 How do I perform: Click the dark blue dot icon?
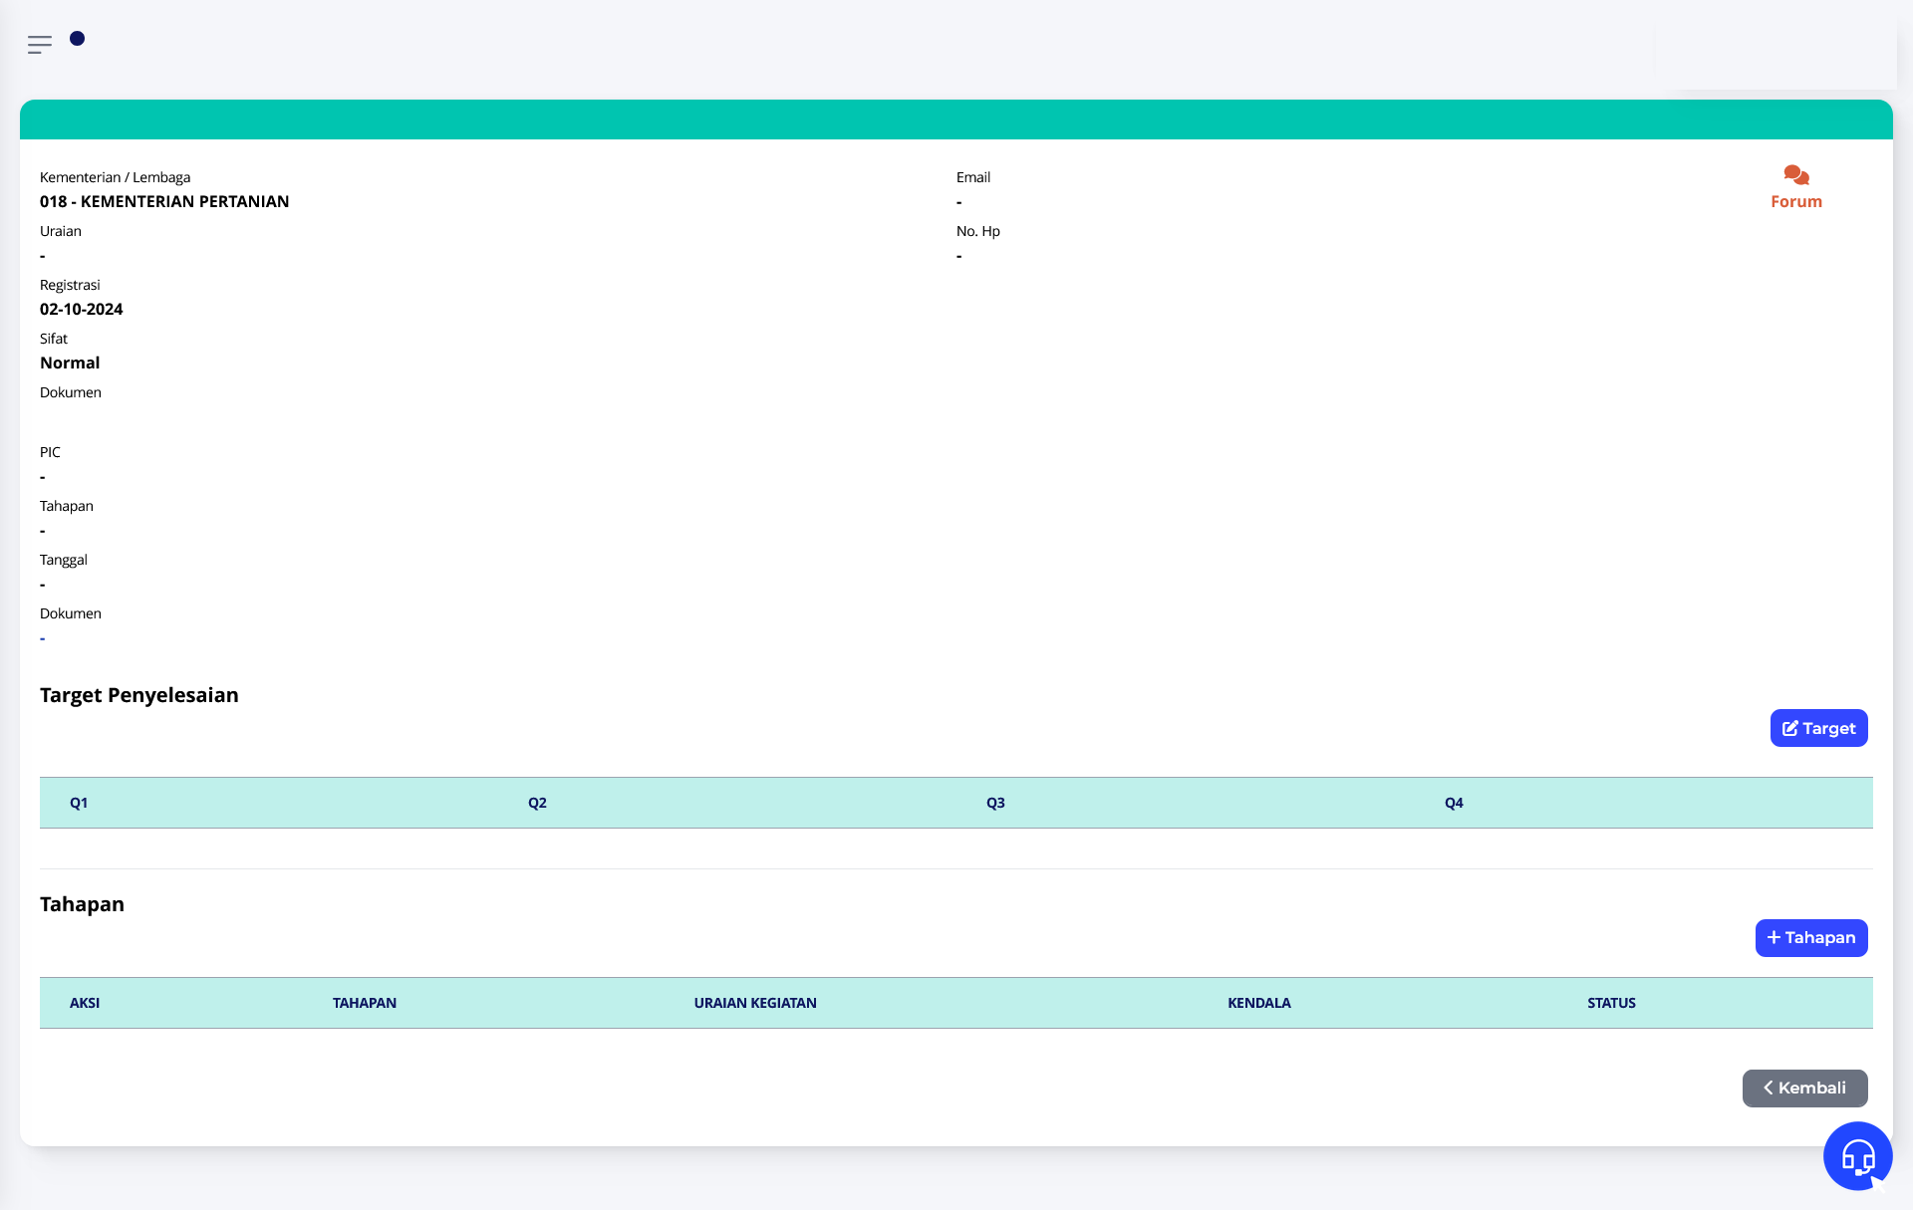pos(77,39)
